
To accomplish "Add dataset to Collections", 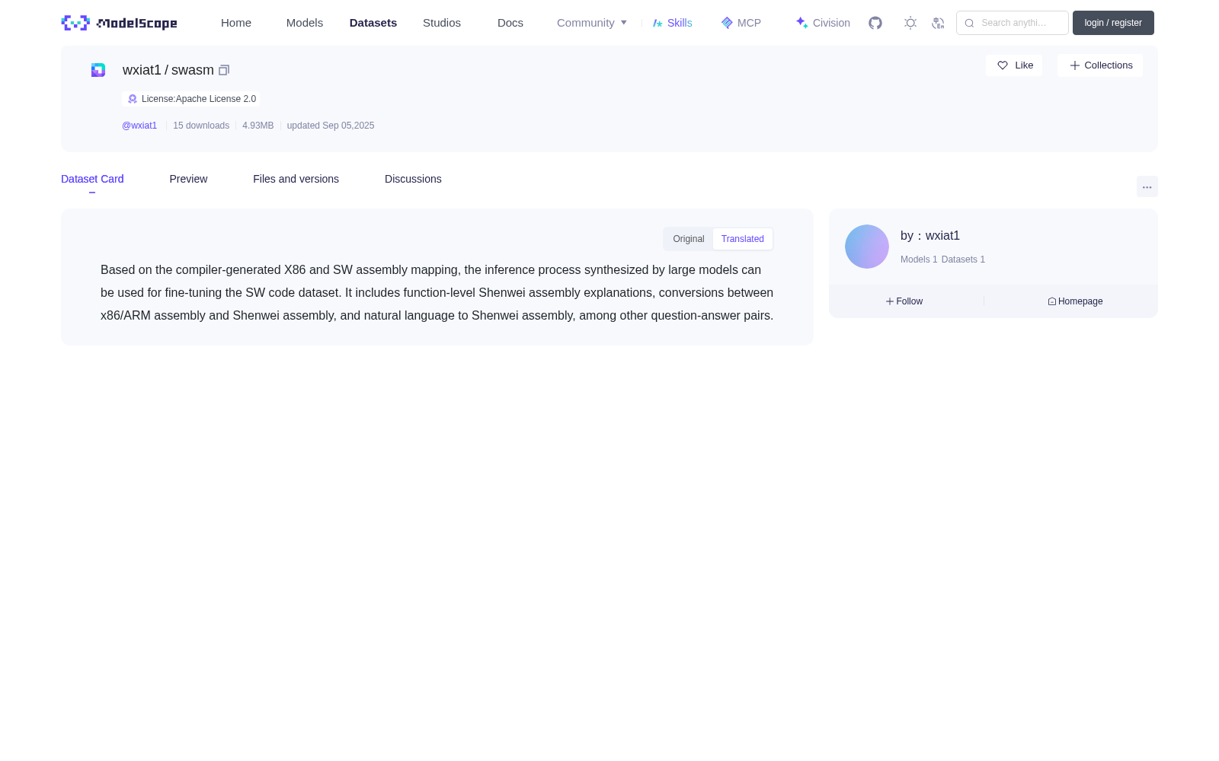I will 1100,65.
